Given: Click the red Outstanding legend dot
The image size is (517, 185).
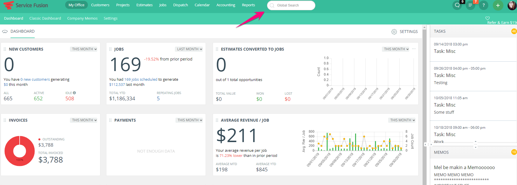Looking at the screenshot, I should pos(39,139).
